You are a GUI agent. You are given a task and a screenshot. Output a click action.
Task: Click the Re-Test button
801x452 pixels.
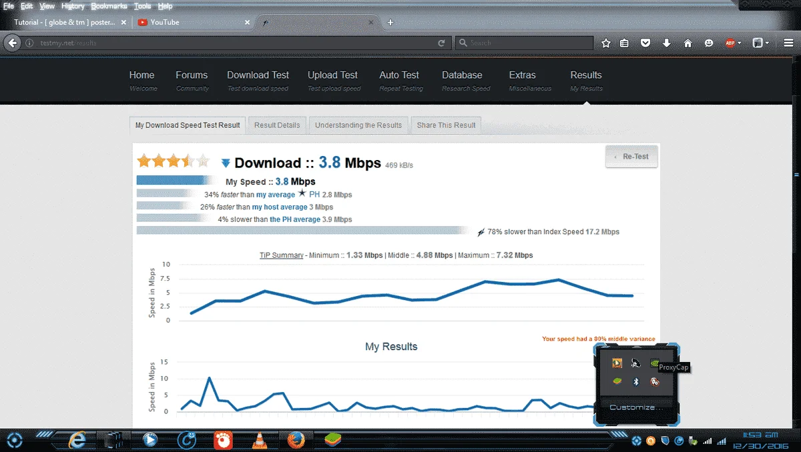[x=631, y=156]
